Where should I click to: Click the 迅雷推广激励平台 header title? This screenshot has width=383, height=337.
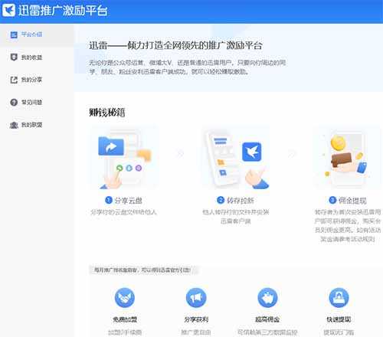pyautogui.click(x=63, y=11)
